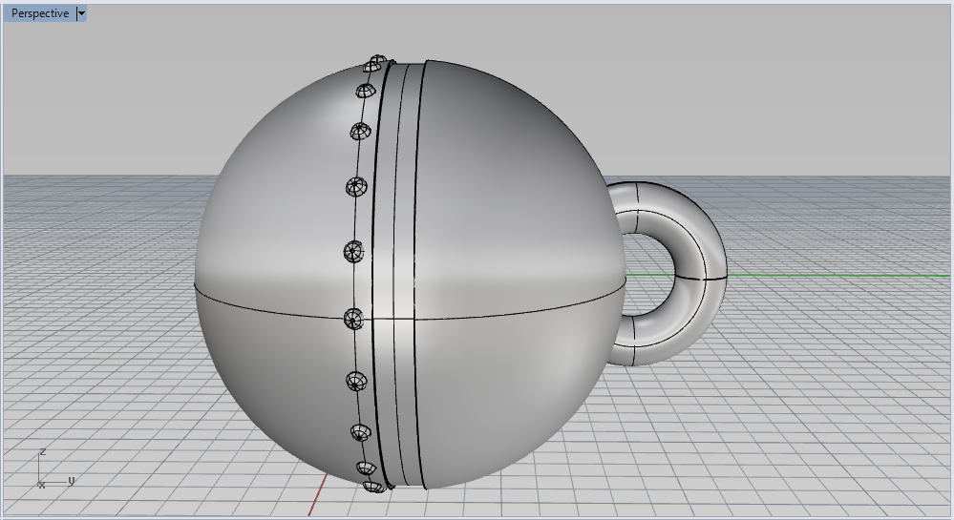Click the world axes icon
Image resolution: width=954 pixels, height=520 pixels.
click(x=56, y=468)
